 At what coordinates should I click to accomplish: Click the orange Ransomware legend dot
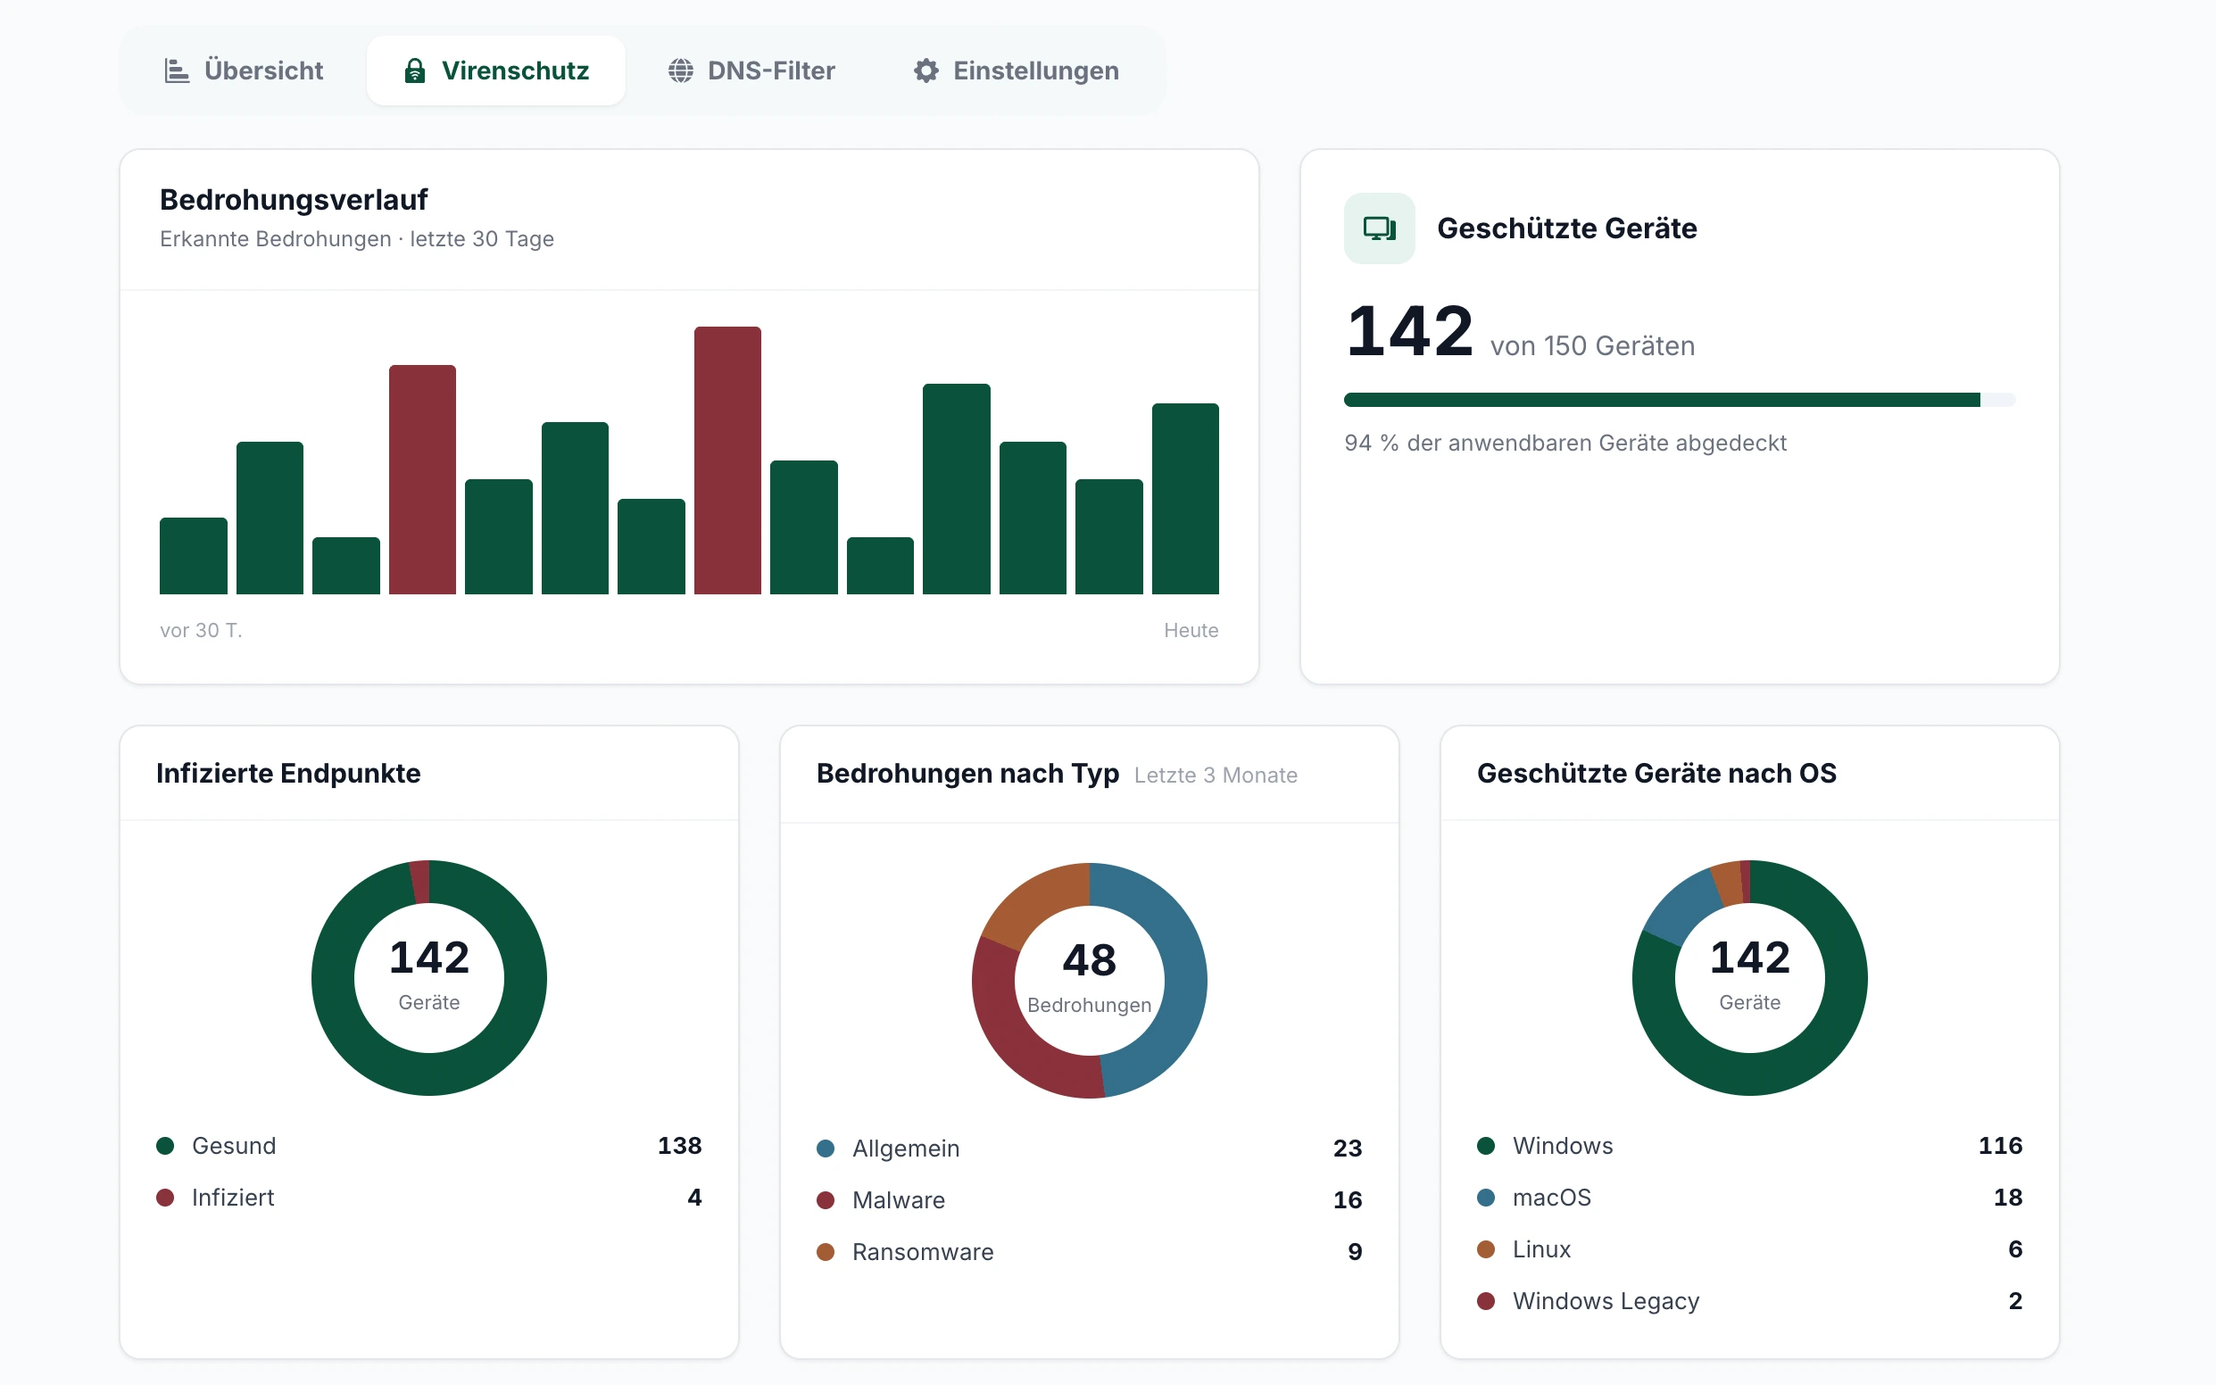(x=826, y=1252)
